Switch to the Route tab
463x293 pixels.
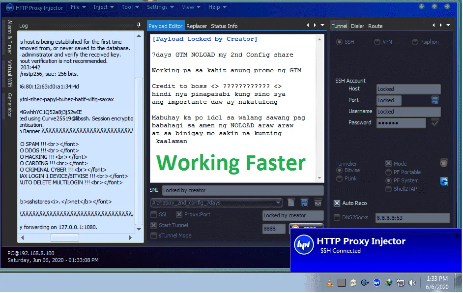(x=376, y=26)
